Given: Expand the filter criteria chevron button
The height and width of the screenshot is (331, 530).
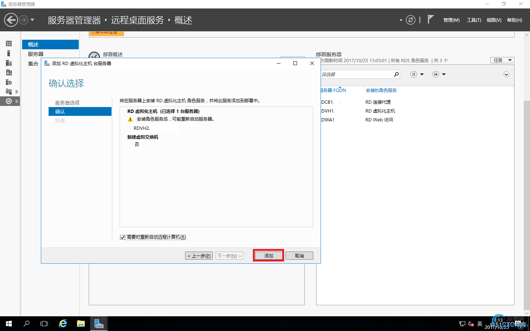Looking at the screenshot, I should (x=506, y=75).
